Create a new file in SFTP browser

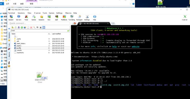coord(28,28)
